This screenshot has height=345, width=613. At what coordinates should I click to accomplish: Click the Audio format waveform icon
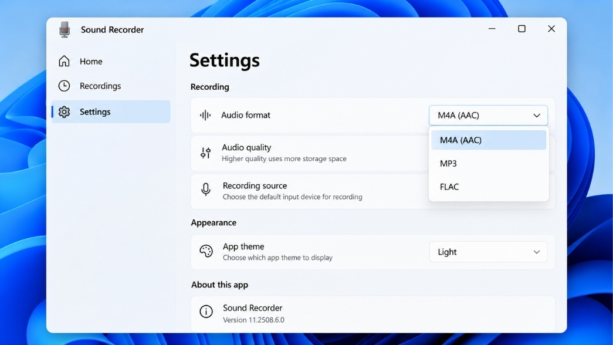pos(205,115)
